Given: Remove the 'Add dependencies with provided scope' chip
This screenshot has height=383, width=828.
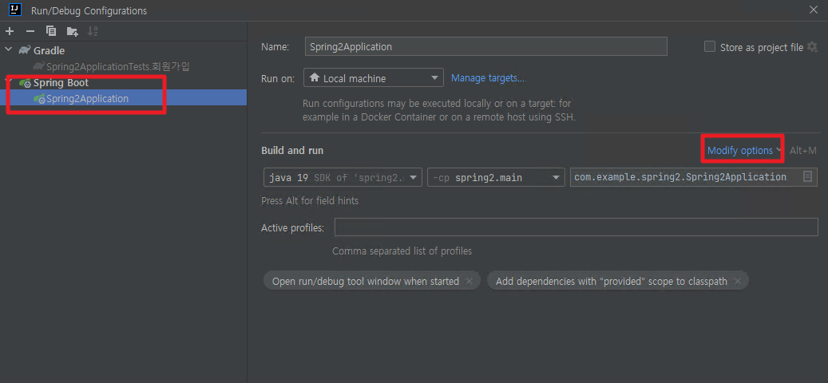Looking at the screenshot, I should 737,281.
